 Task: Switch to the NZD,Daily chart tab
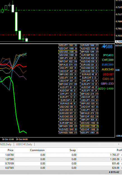coord(6,144)
